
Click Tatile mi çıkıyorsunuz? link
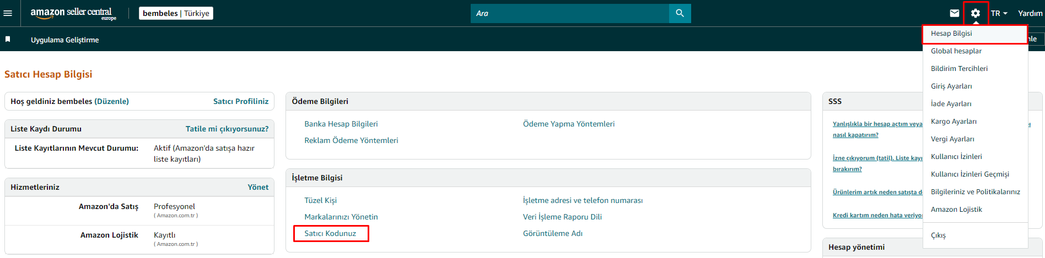pyautogui.click(x=227, y=129)
